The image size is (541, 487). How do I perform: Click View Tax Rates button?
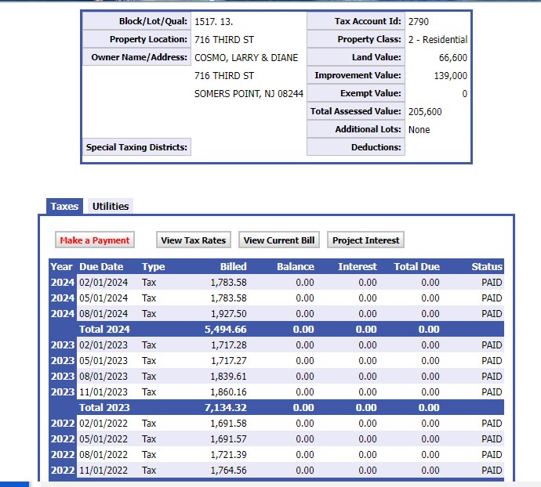194,240
